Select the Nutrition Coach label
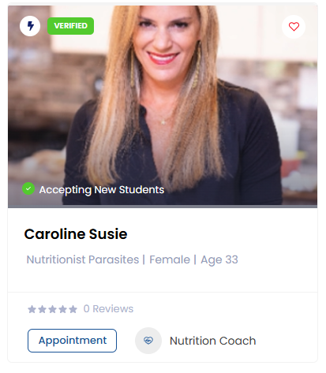Image resolution: width=326 pixels, height=373 pixels. 212,341
